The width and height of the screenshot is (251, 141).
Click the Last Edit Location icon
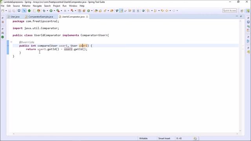pyautogui.click(x=162, y=11)
